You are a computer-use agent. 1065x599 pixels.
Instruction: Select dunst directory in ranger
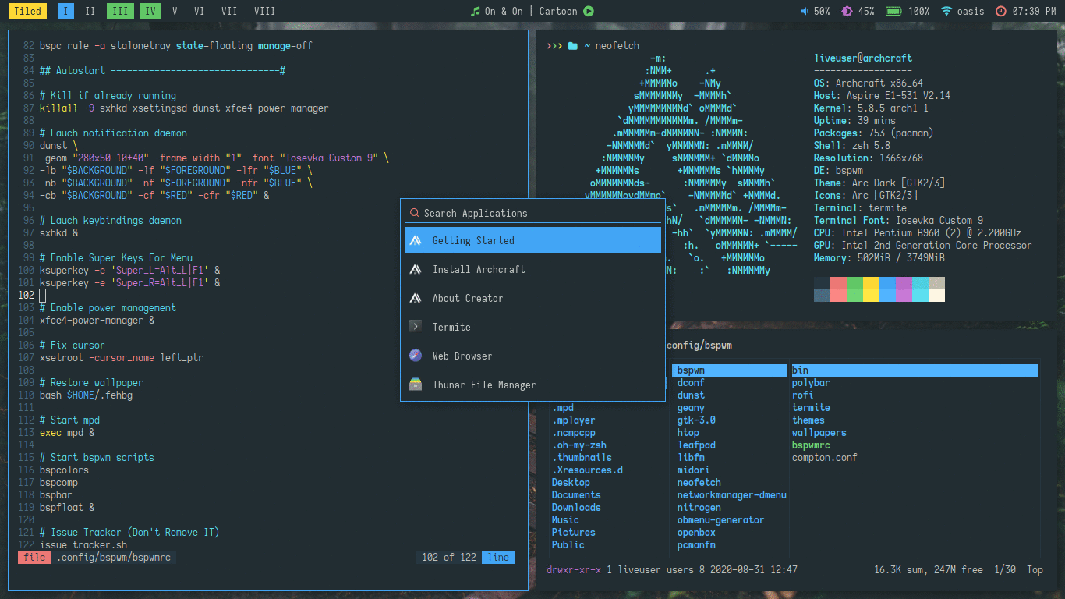click(691, 395)
